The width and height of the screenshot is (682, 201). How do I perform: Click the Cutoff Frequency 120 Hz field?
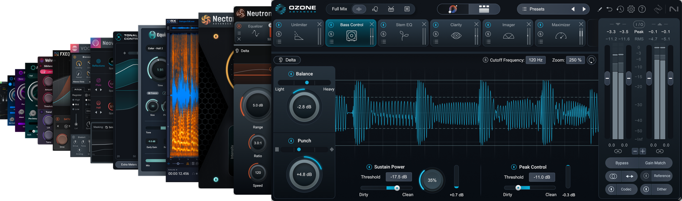[x=535, y=60]
